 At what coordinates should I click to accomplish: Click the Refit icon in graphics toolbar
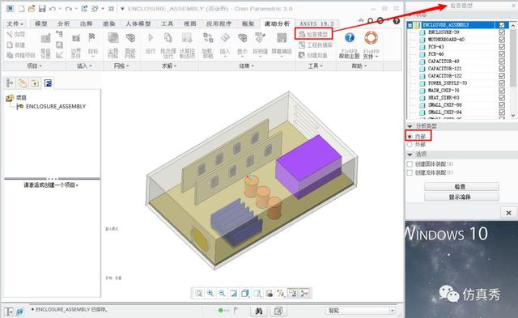(x=198, y=293)
